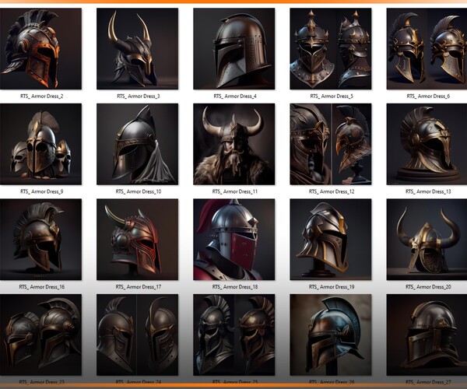Select the RTS_ Armor Dress_24 thumbnail
467x389 pixels.
tap(137, 335)
